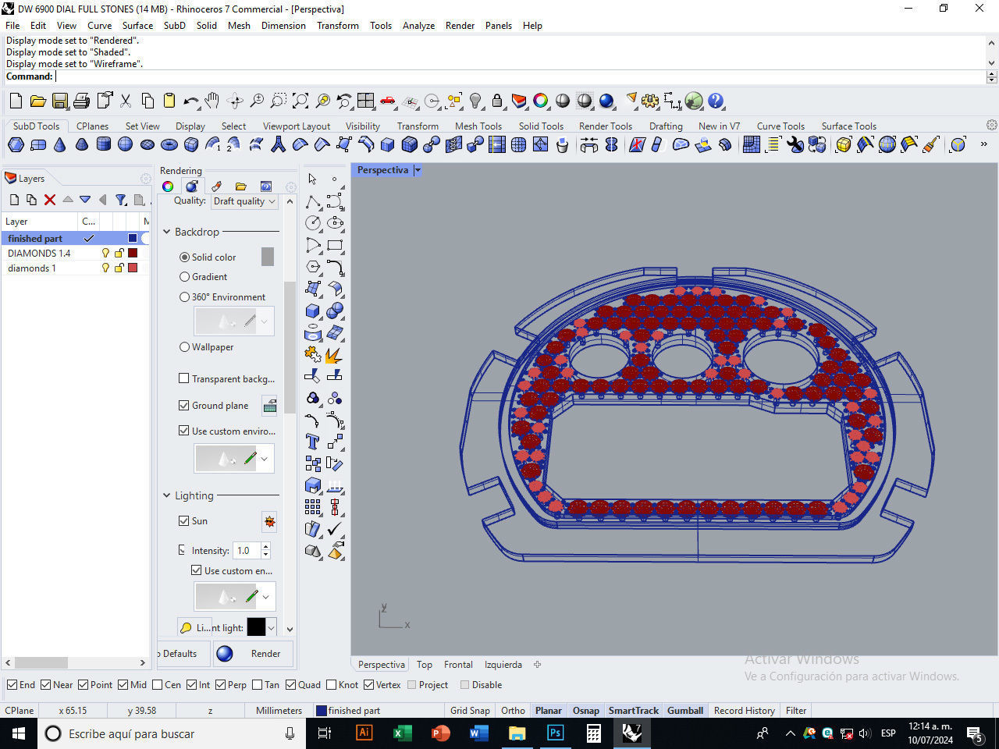Open 360° environment thumbnail dropdown
The image size is (999, 749).
tap(265, 321)
